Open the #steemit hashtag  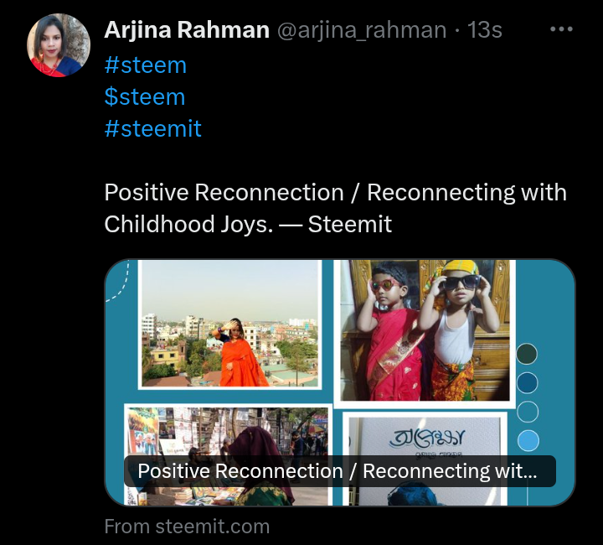click(152, 128)
